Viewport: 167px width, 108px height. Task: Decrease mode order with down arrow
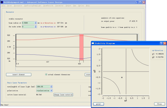(36, 27)
